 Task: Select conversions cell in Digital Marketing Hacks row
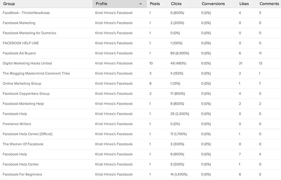206,63
